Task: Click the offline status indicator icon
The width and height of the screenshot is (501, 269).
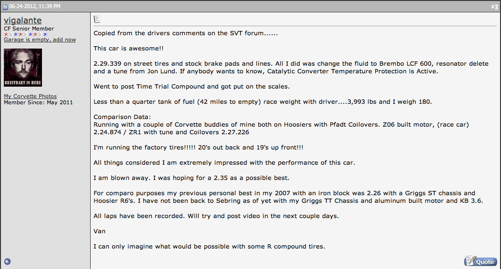Action: pyautogui.click(x=7, y=261)
